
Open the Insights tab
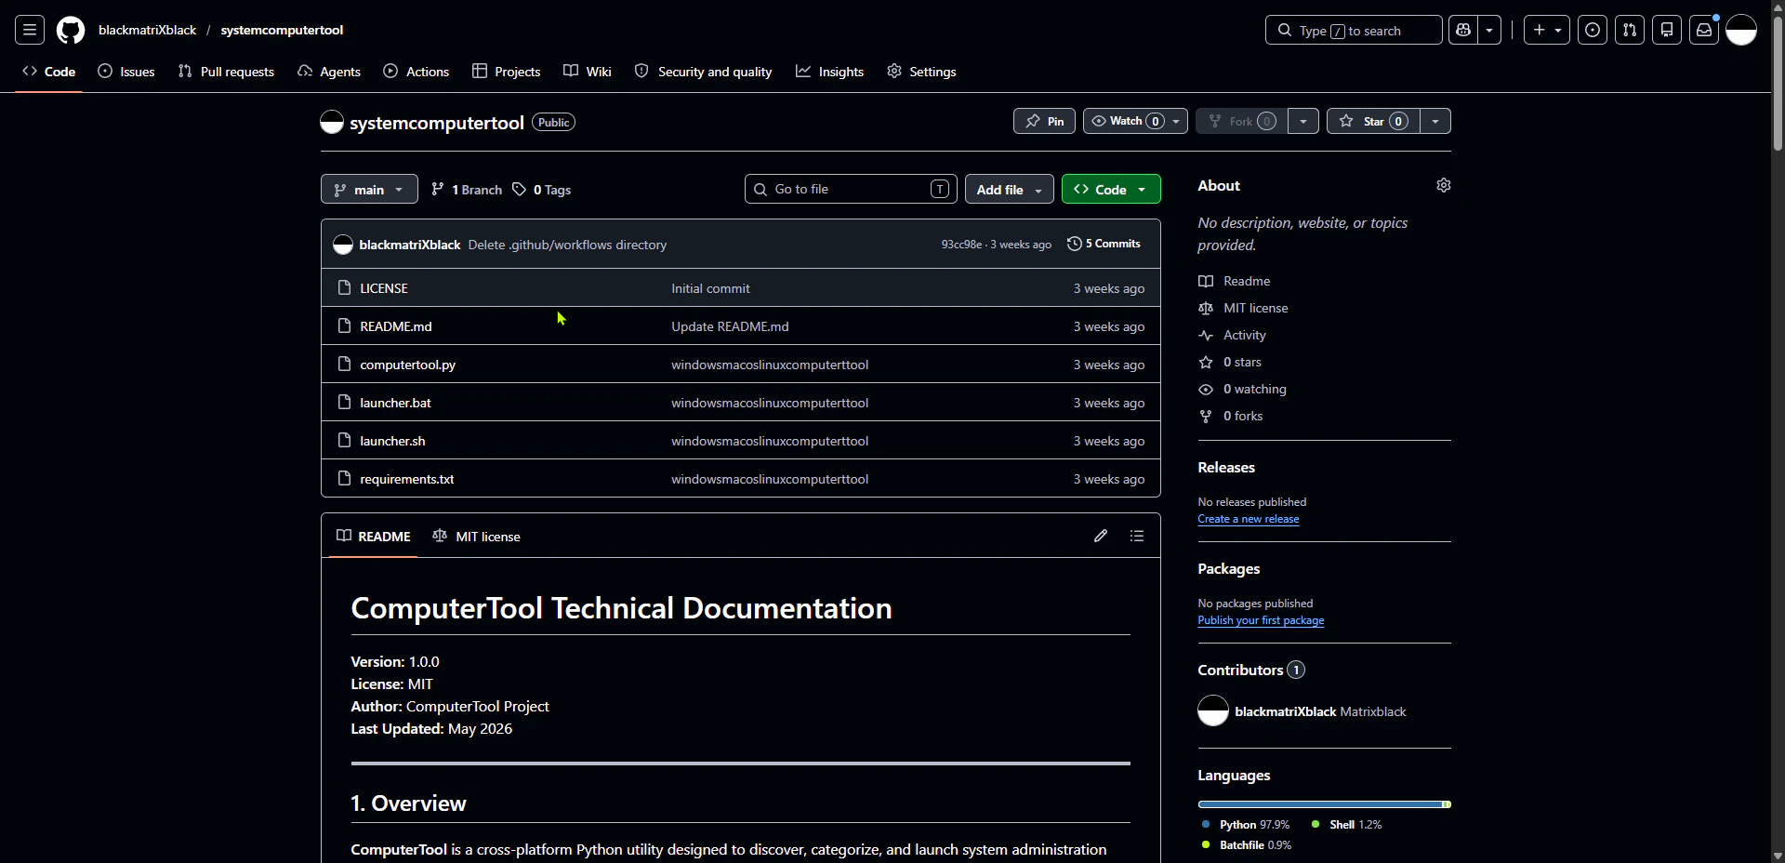(x=830, y=72)
